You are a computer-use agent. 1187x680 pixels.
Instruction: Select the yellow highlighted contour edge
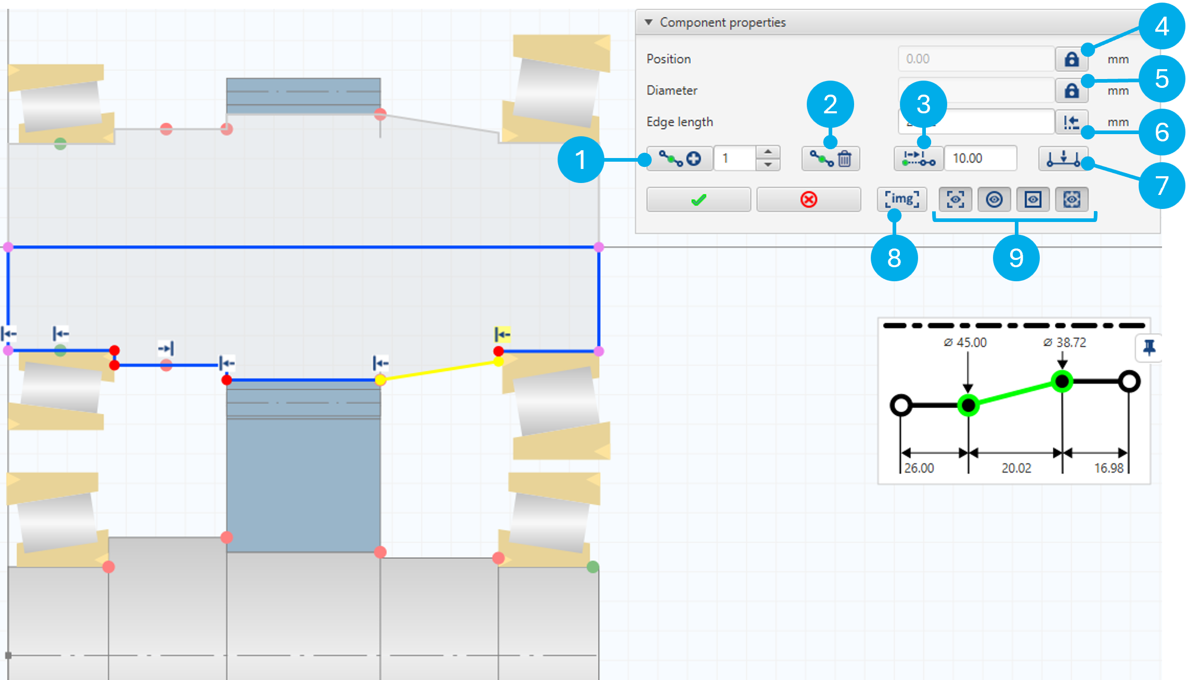point(440,371)
